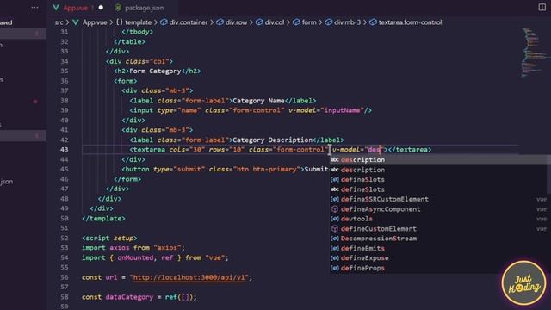Click the suggestion list scrollbar

(x=548, y=174)
